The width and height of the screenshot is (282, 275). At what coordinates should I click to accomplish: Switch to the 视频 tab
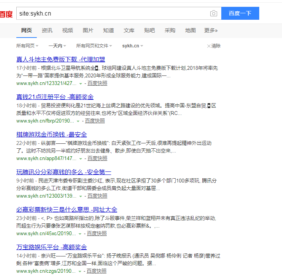pos(68,30)
